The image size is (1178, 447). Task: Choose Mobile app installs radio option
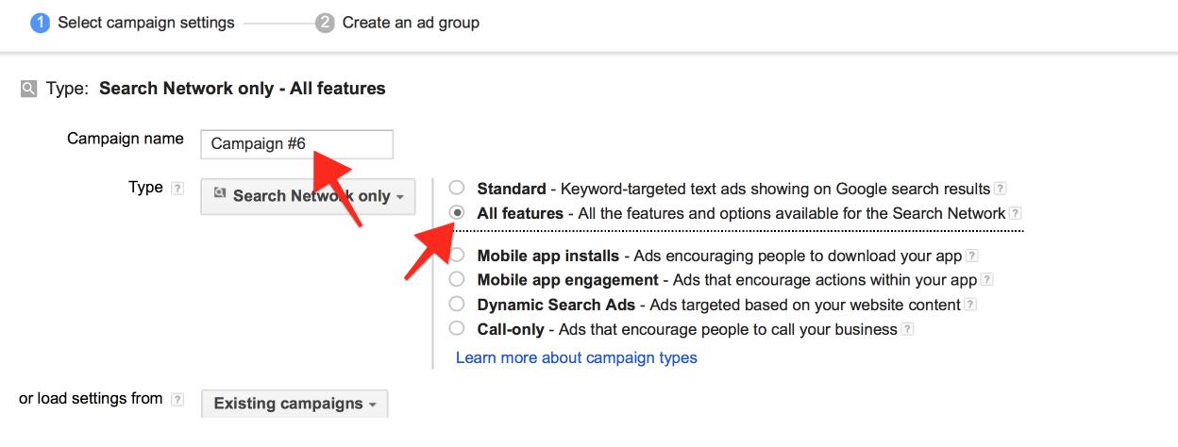(x=457, y=256)
